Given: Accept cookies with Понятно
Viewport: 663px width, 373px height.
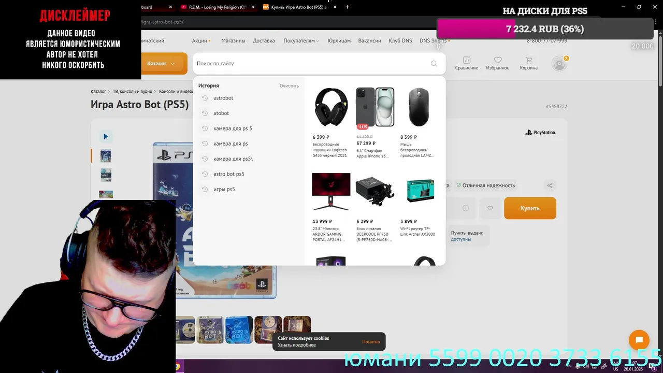Looking at the screenshot, I should (371, 342).
